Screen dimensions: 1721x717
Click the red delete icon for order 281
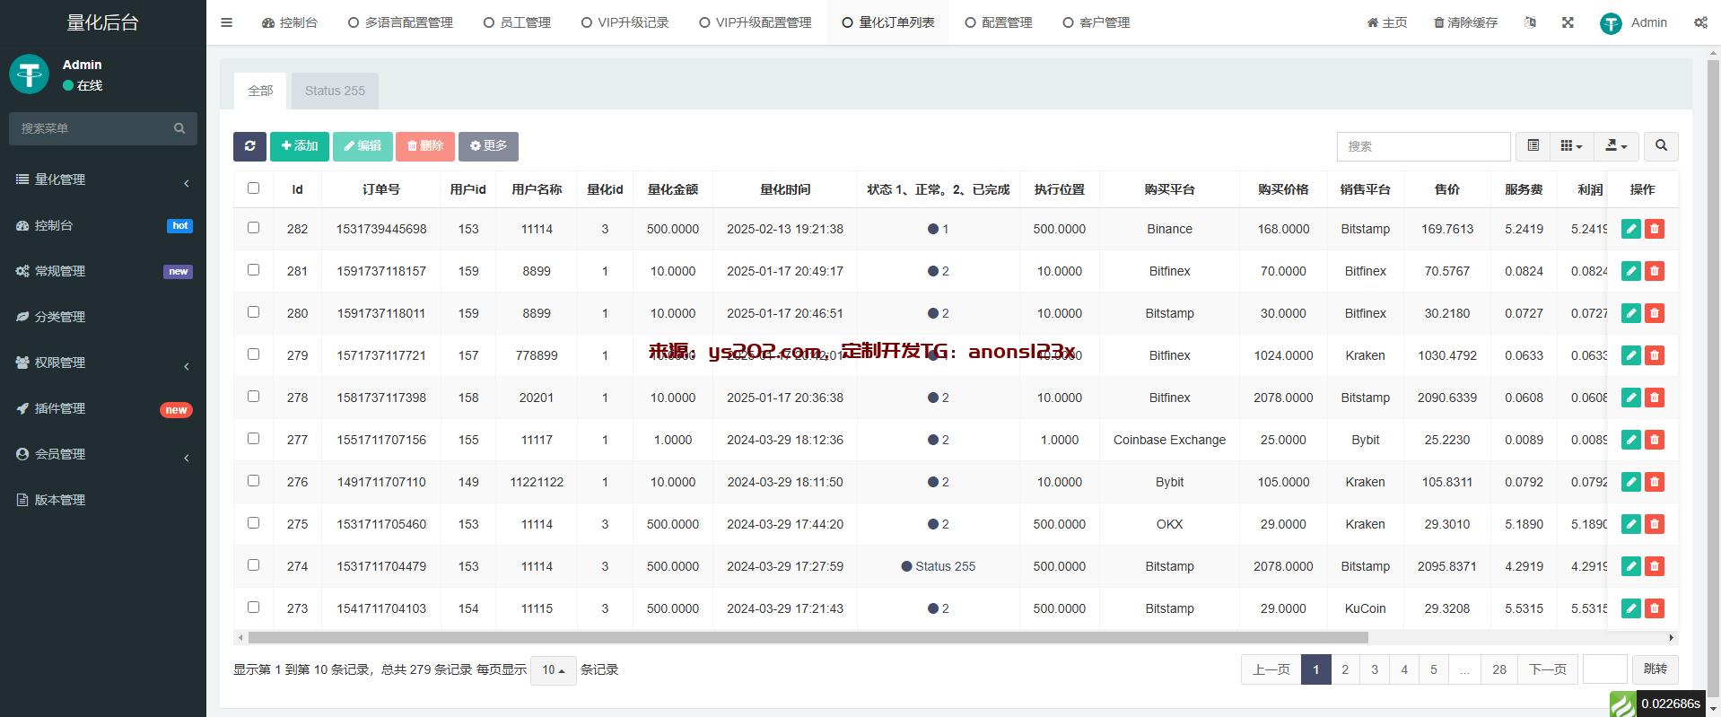click(x=1655, y=271)
